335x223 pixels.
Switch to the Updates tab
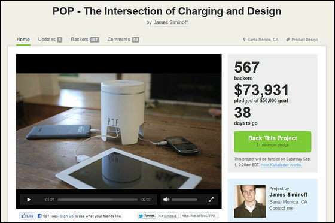pyautogui.click(x=50, y=40)
